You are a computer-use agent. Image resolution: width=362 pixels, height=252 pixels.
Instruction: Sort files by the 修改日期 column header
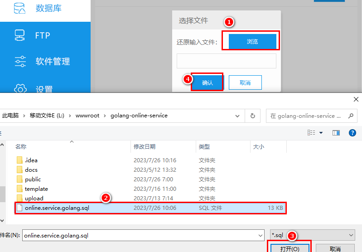(145, 146)
